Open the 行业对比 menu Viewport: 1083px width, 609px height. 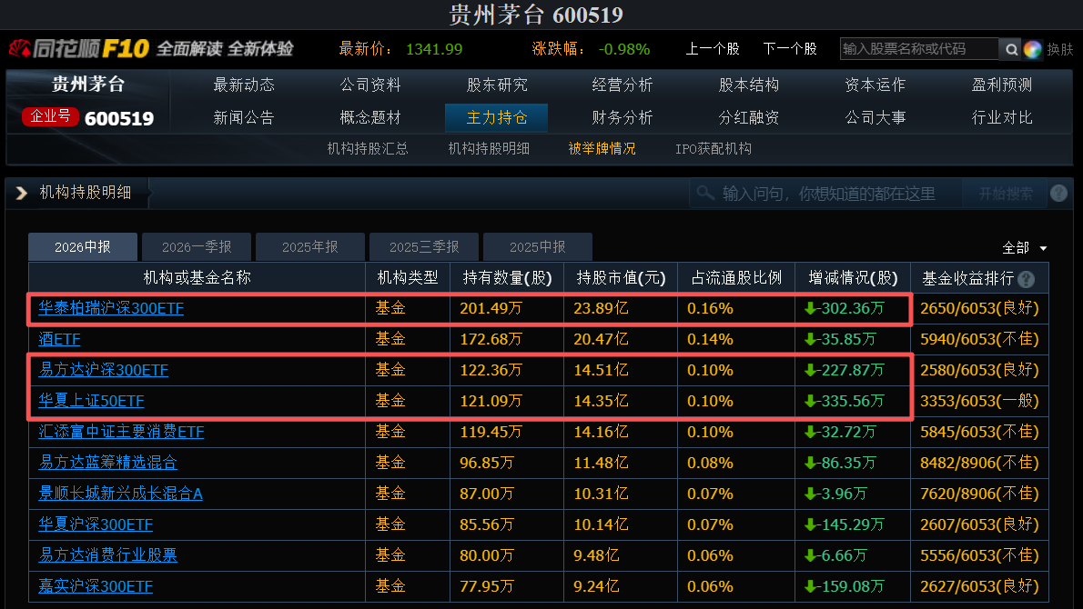[1001, 118]
